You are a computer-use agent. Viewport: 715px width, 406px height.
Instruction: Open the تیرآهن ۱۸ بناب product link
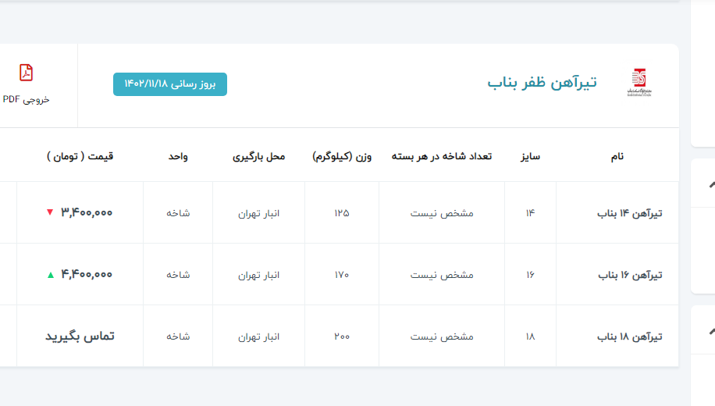point(629,337)
